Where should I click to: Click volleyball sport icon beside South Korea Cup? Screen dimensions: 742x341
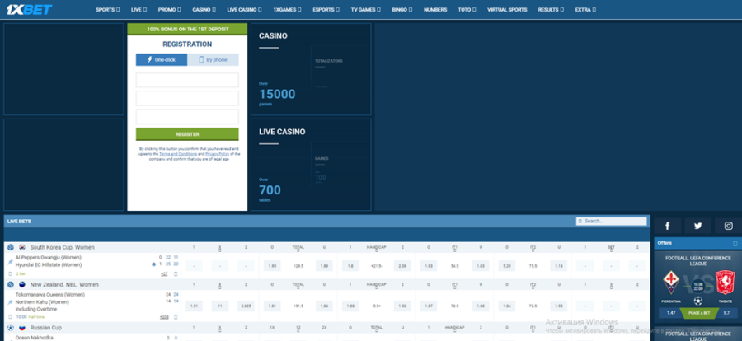[11, 247]
